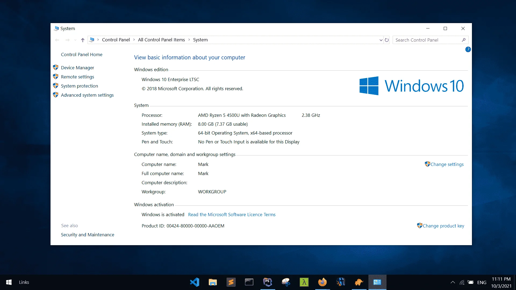Switch the ENG input language
The height and width of the screenshot is (290, 516).
pyautogui.click(x=482, y=282)
